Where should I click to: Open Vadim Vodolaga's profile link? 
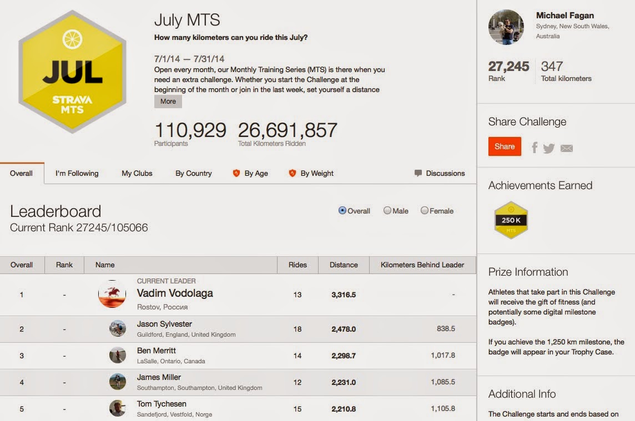[175, 293]
